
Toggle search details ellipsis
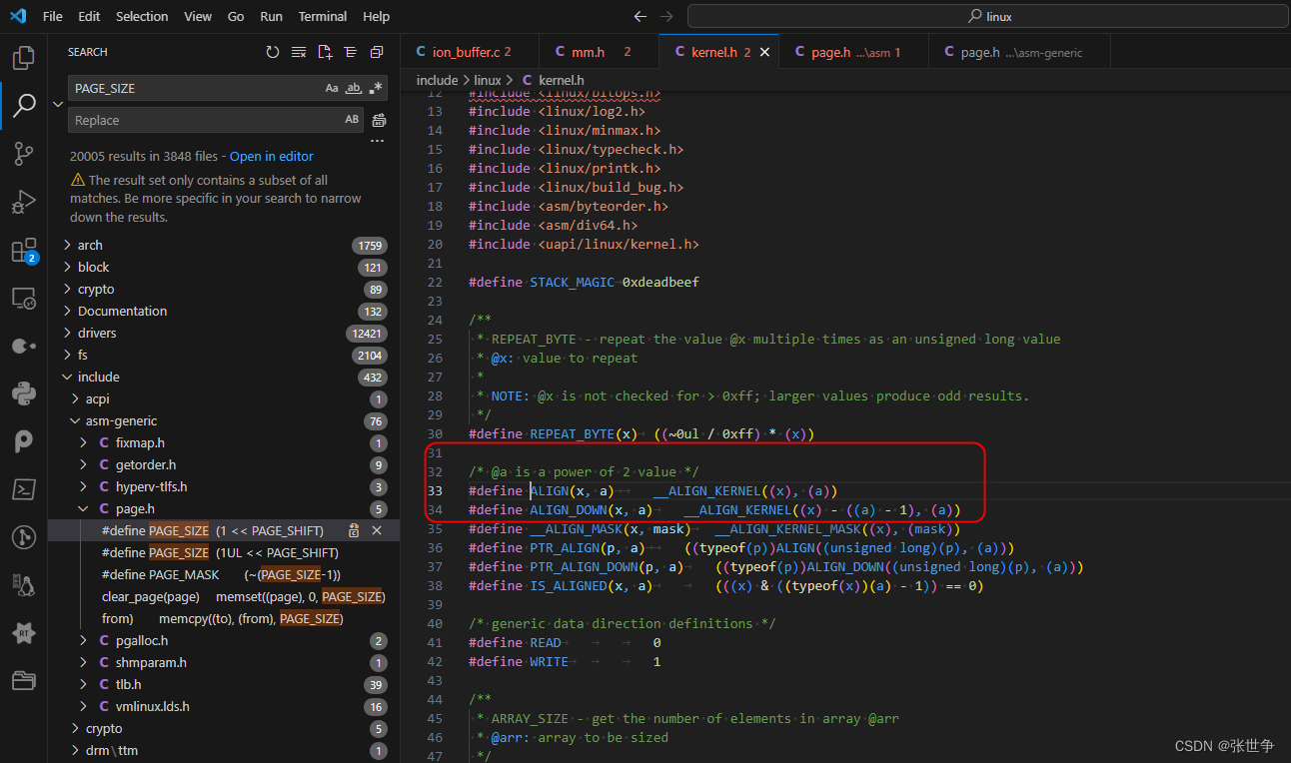377,142
